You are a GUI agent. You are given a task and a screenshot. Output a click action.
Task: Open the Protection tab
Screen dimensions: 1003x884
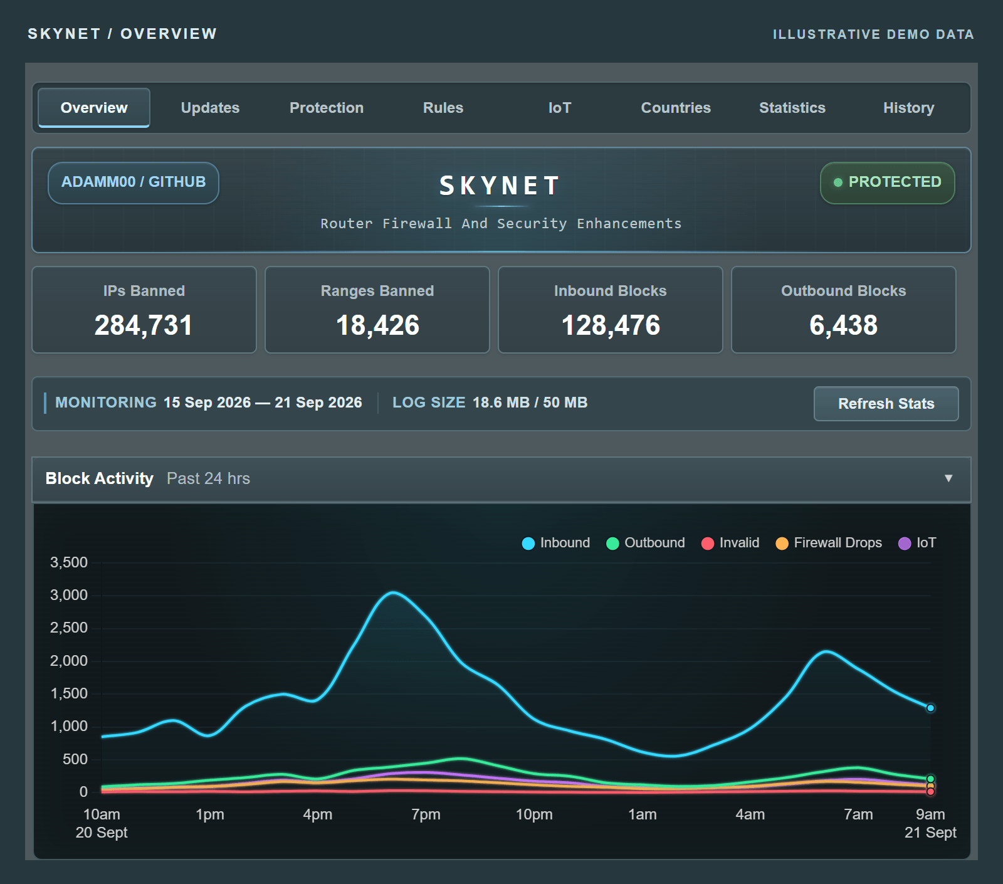coord(327,108)
